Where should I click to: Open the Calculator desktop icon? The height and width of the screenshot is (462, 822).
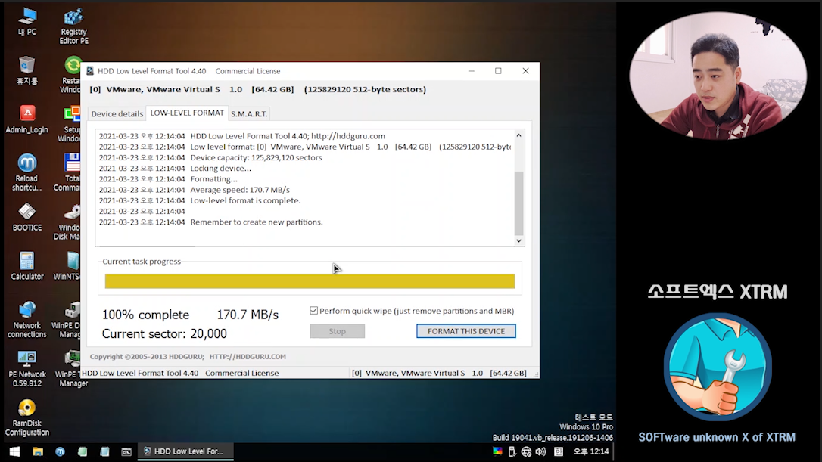[x=26, y=265]
